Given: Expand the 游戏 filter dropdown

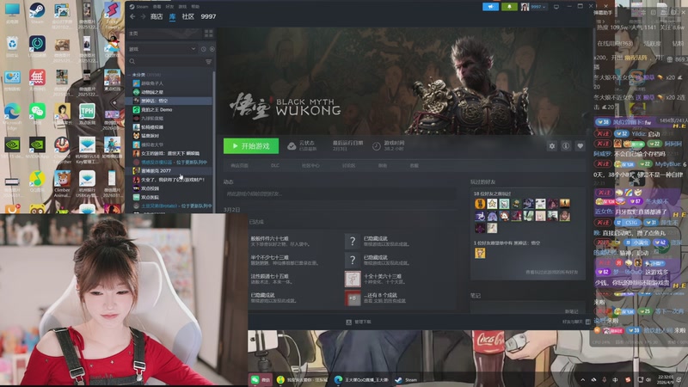Looking at the screenshot, I should pyautogui.click(x=162, y=49).
